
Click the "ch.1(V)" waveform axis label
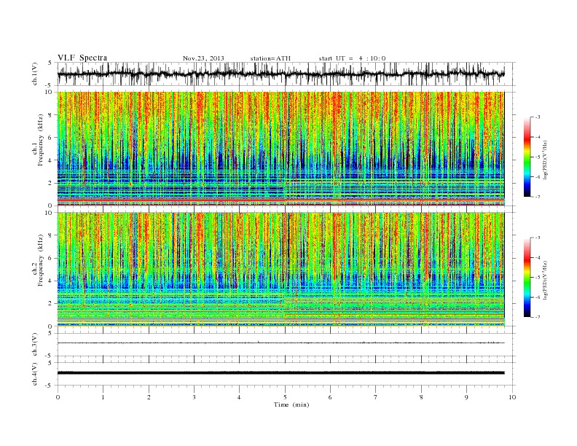pyautogui.click(x=35, y=74)
